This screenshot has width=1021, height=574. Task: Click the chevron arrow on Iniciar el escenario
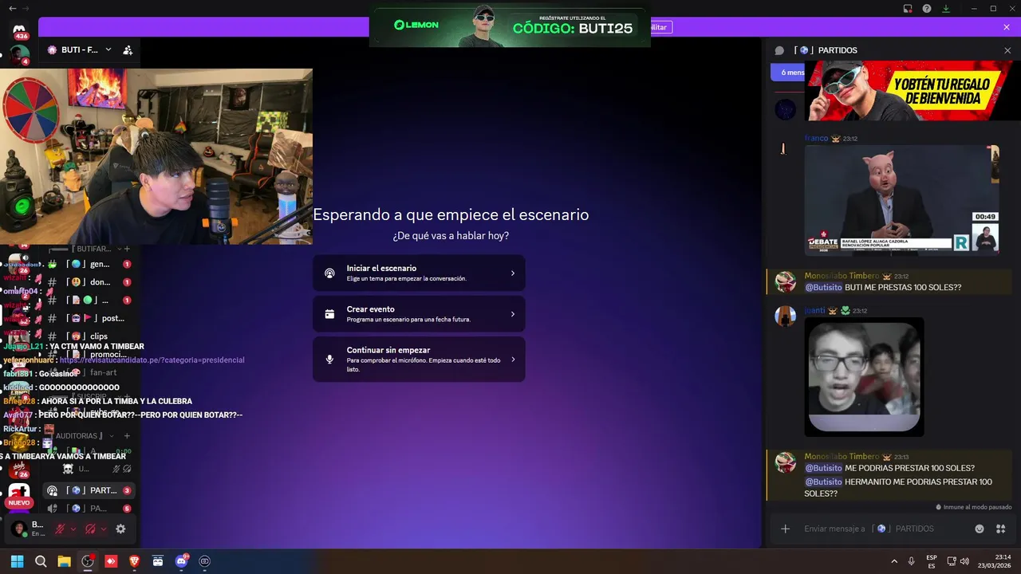(512, 273)
